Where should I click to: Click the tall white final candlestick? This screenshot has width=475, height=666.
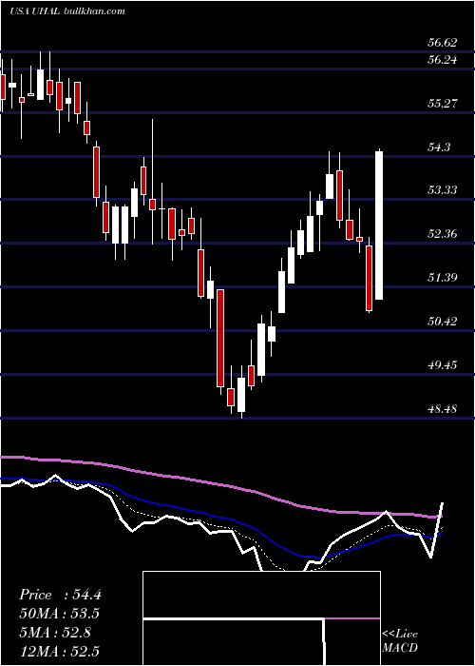click(379, 225)
